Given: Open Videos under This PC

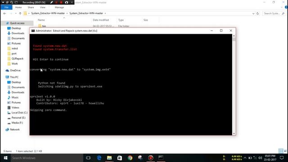Looking at the screenshot, I should tap(15, 108).
